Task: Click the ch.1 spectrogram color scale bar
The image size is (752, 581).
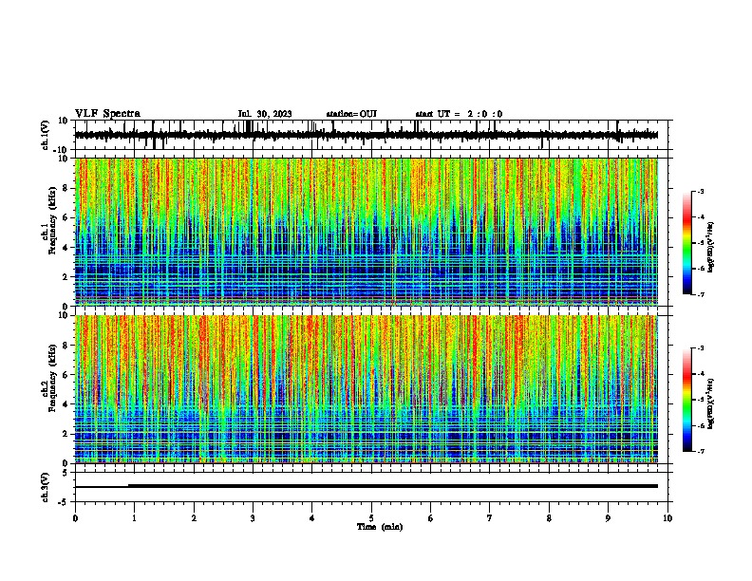Action: (687, 243)
